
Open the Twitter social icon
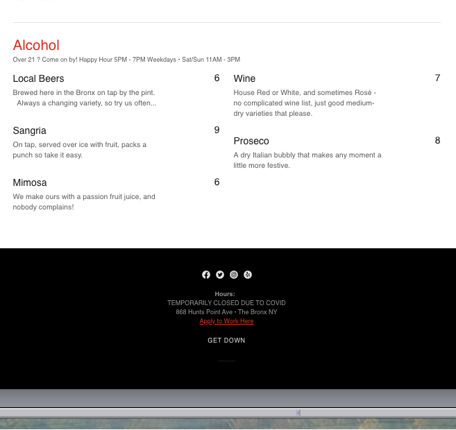point(220,275)
